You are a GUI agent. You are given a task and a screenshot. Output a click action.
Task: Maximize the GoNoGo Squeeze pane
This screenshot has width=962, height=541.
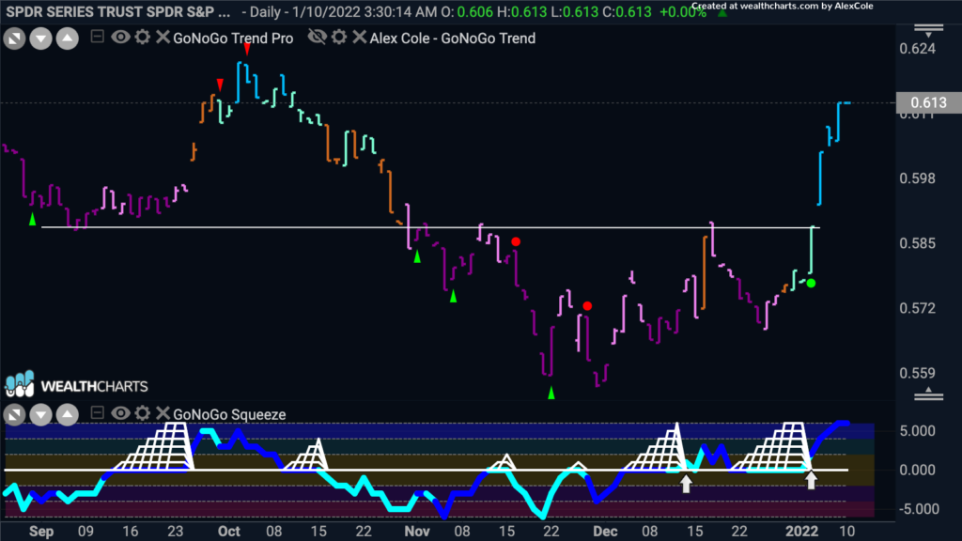(x=15, y=415)
